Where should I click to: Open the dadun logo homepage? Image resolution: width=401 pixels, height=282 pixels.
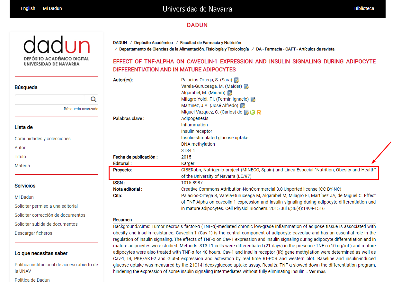click(57, 50)
